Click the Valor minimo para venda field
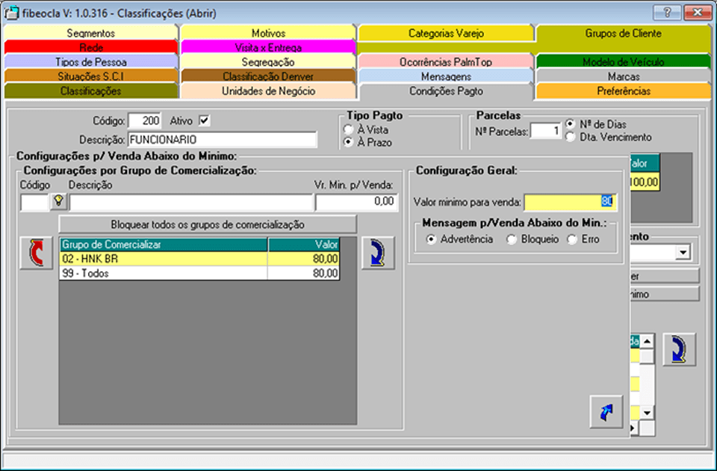This screenshot has width=717, height=471. click(571, 202)
